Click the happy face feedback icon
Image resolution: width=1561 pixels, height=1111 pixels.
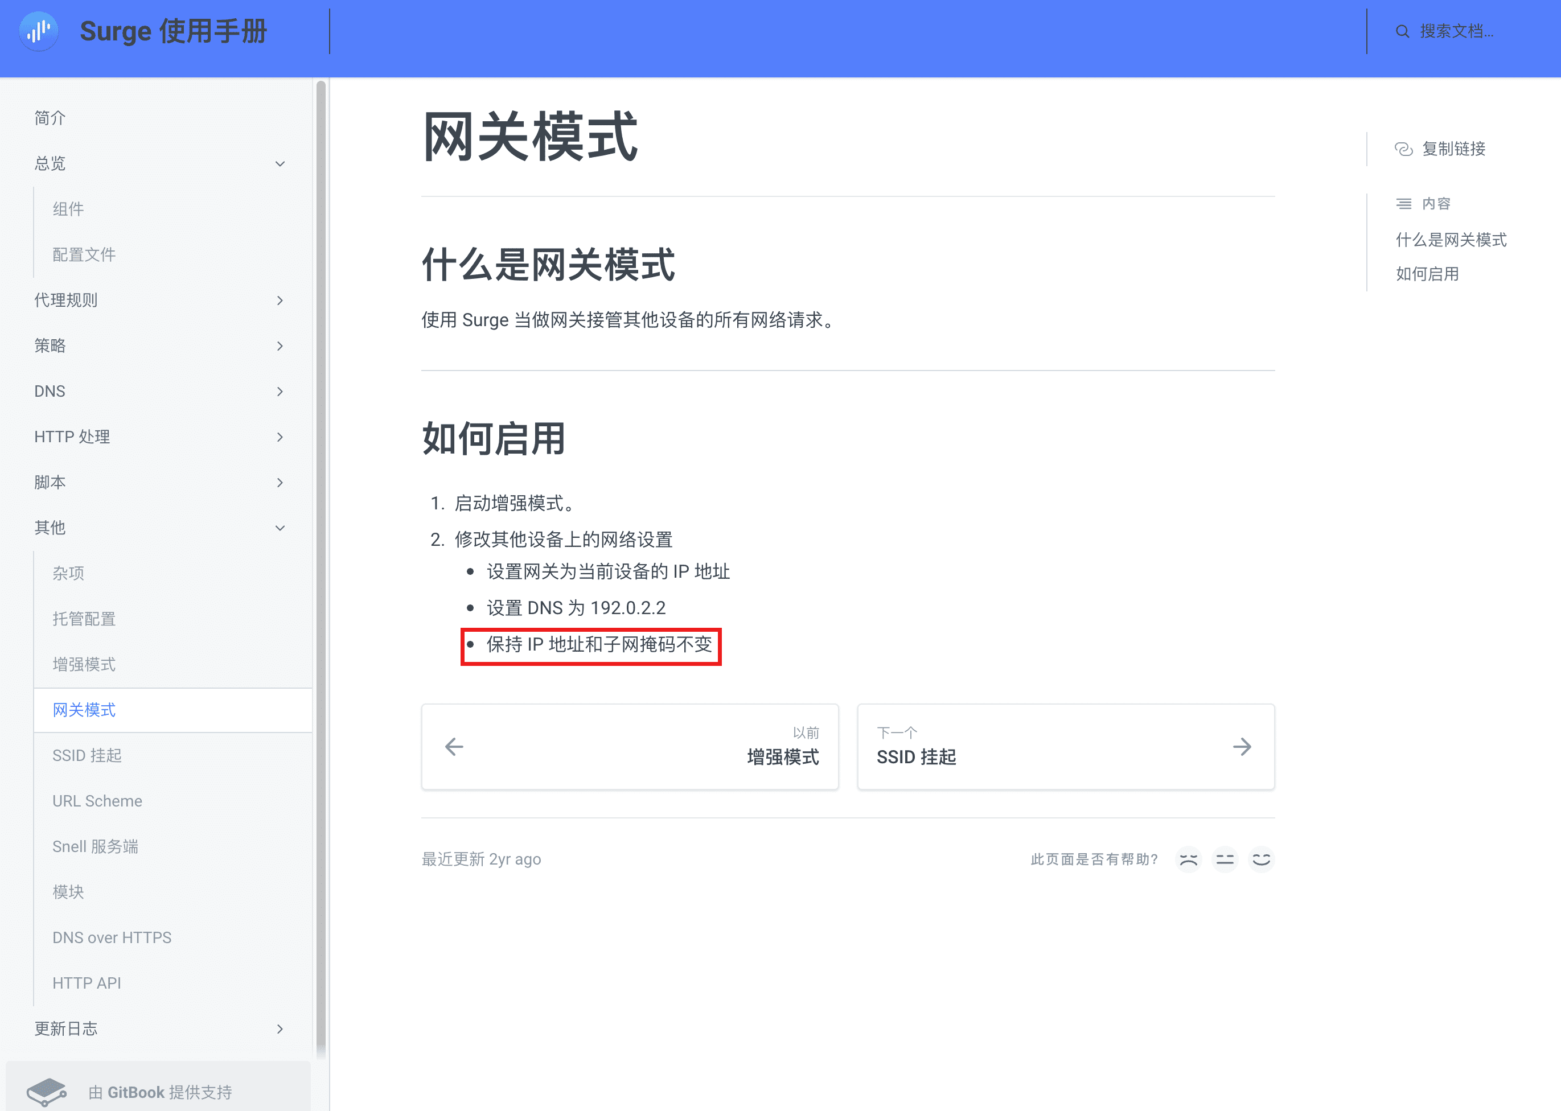[1262, 859]
